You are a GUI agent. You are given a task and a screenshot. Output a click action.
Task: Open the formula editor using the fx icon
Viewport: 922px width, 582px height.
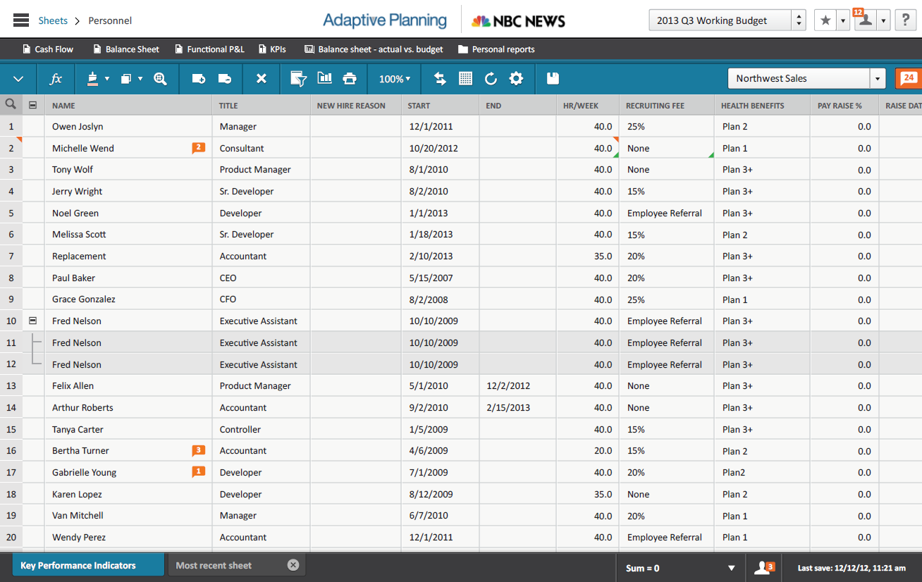pos(56,78)
